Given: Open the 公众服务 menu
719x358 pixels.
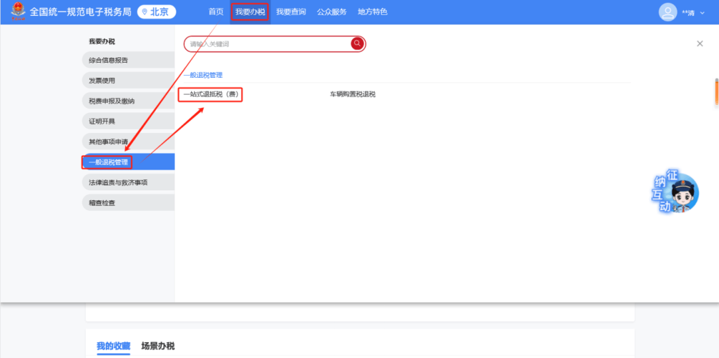Looking at the screenshot, I should pyautogui.click(x=332, y=12).
